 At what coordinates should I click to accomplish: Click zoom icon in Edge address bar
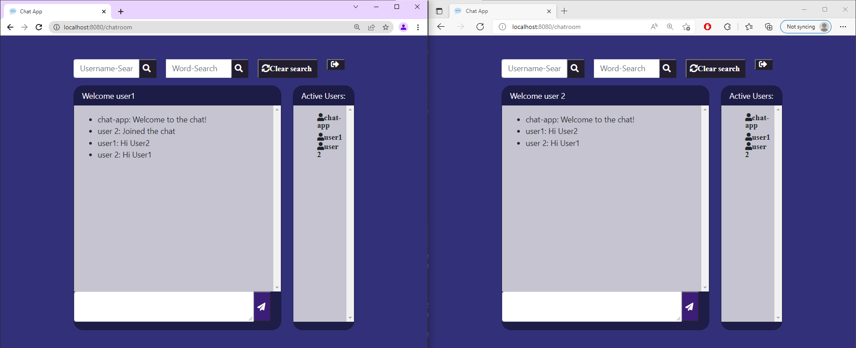click(x=670, y=27)
